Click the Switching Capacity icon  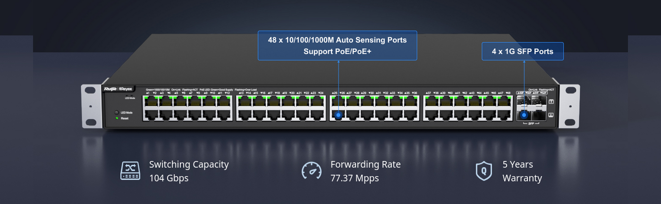[130, 171]
